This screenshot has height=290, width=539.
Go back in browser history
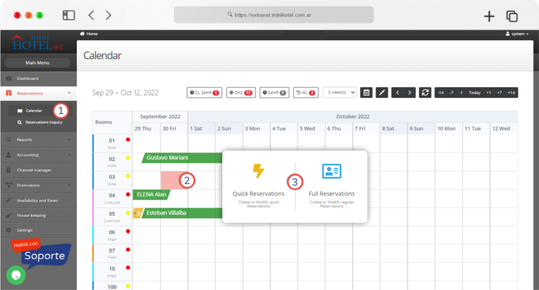point(91,15)
